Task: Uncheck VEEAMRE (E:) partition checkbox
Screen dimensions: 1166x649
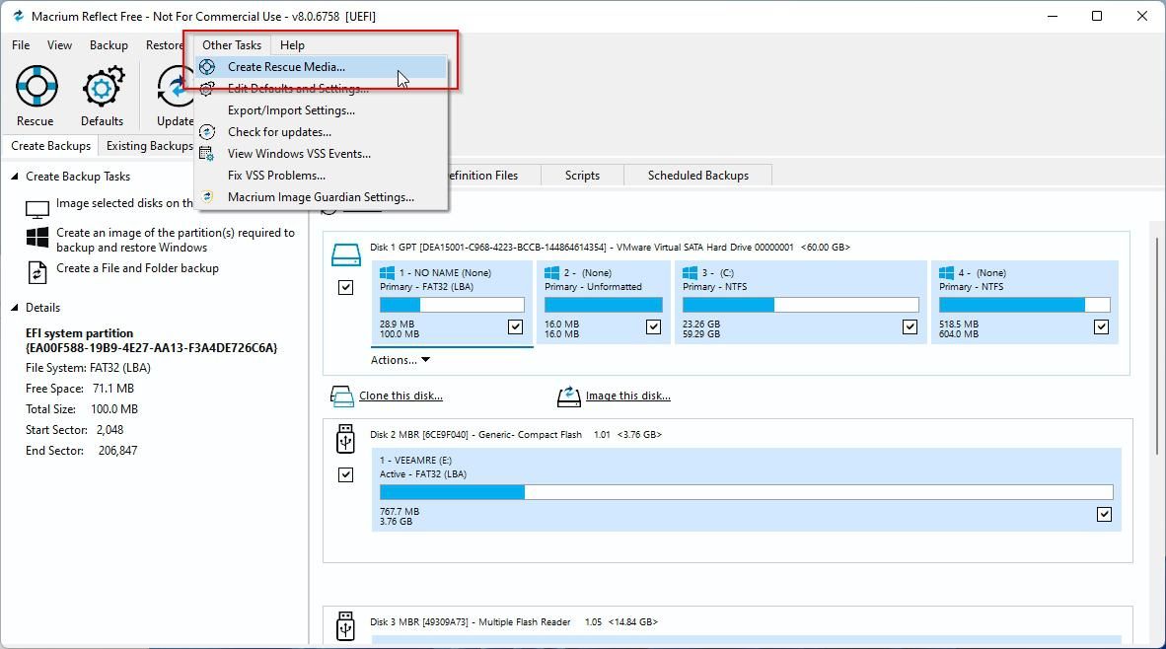Action: pos(1104,515)
